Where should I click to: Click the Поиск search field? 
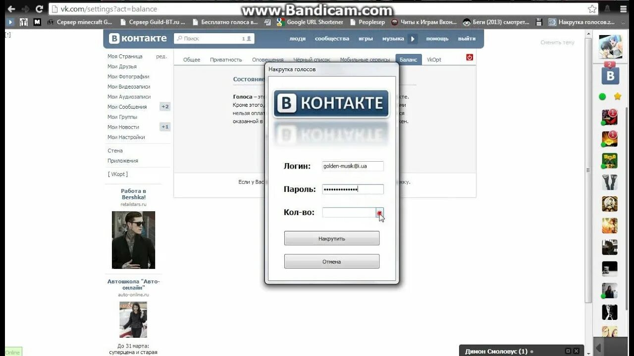pos(213,39)
